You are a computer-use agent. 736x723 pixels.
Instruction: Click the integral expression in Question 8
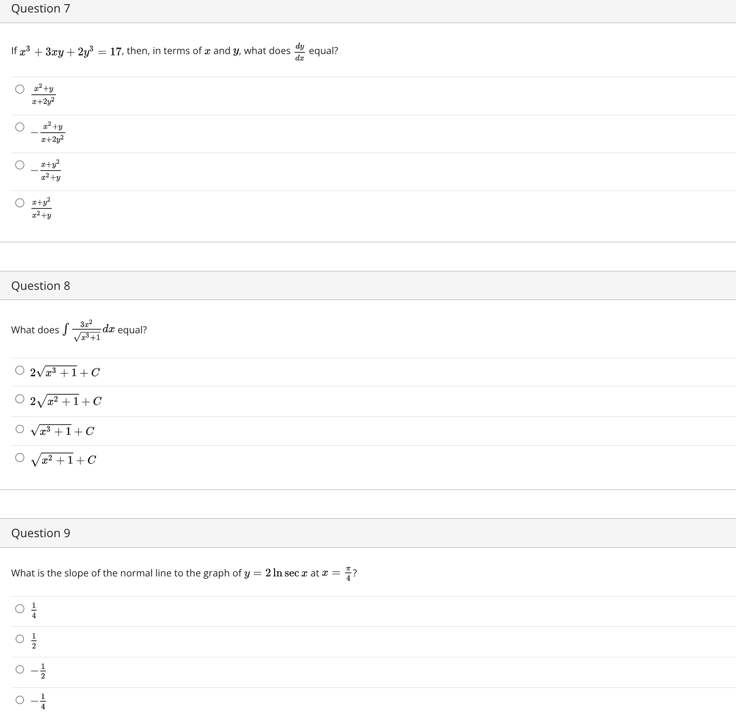coord(79,329)
